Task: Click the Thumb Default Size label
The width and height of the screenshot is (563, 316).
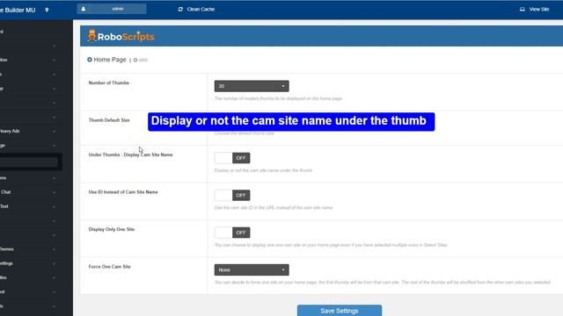Action: [x=109, y=120]
